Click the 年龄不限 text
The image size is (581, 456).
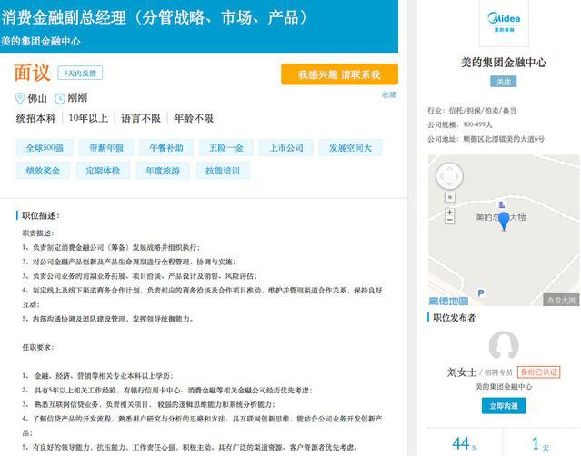pos(194,118)
